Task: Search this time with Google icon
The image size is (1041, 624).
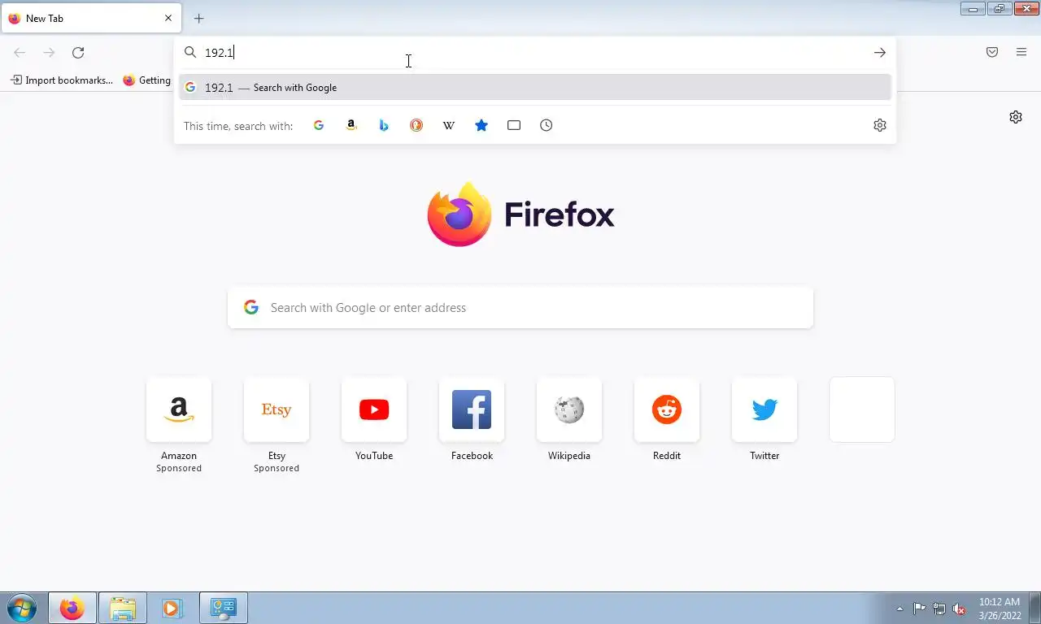Action: pos(319,125)
